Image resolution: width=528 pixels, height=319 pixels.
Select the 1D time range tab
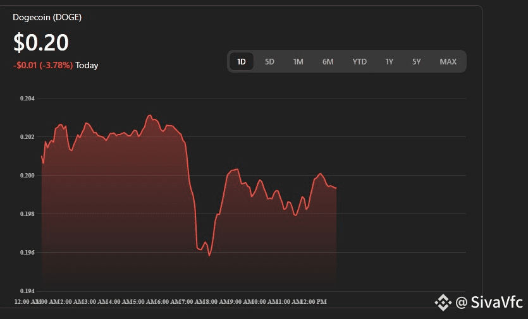click(241, 61)
